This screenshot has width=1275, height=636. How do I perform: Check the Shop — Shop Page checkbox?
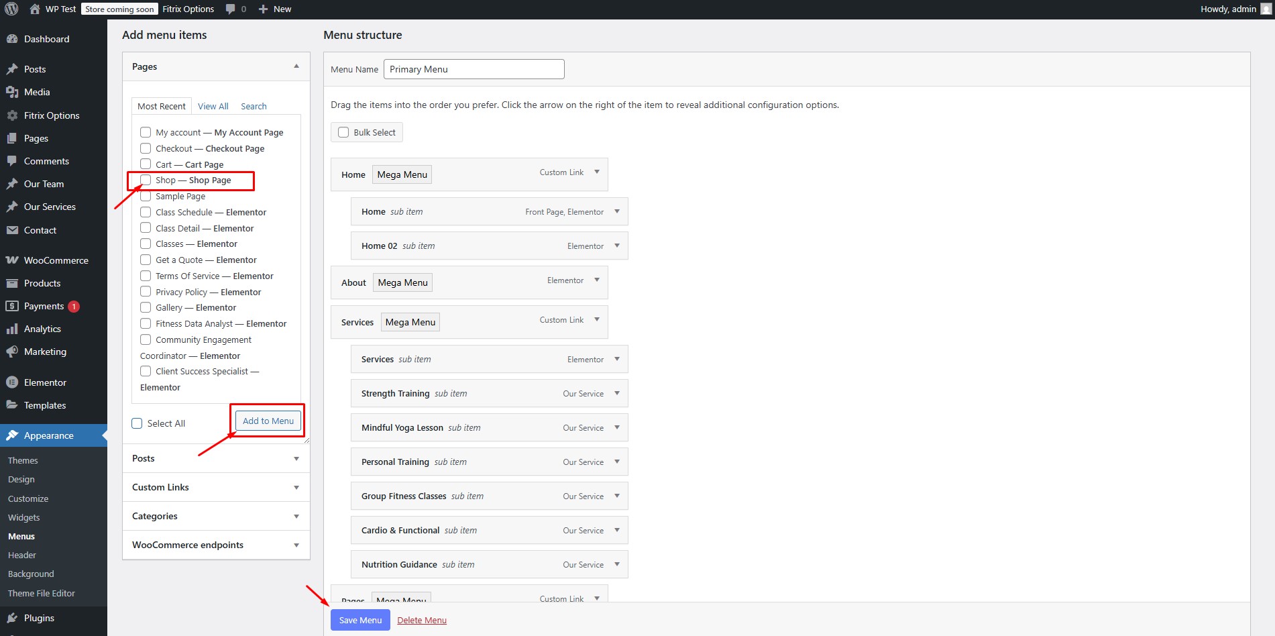click(x=146, y=180)
